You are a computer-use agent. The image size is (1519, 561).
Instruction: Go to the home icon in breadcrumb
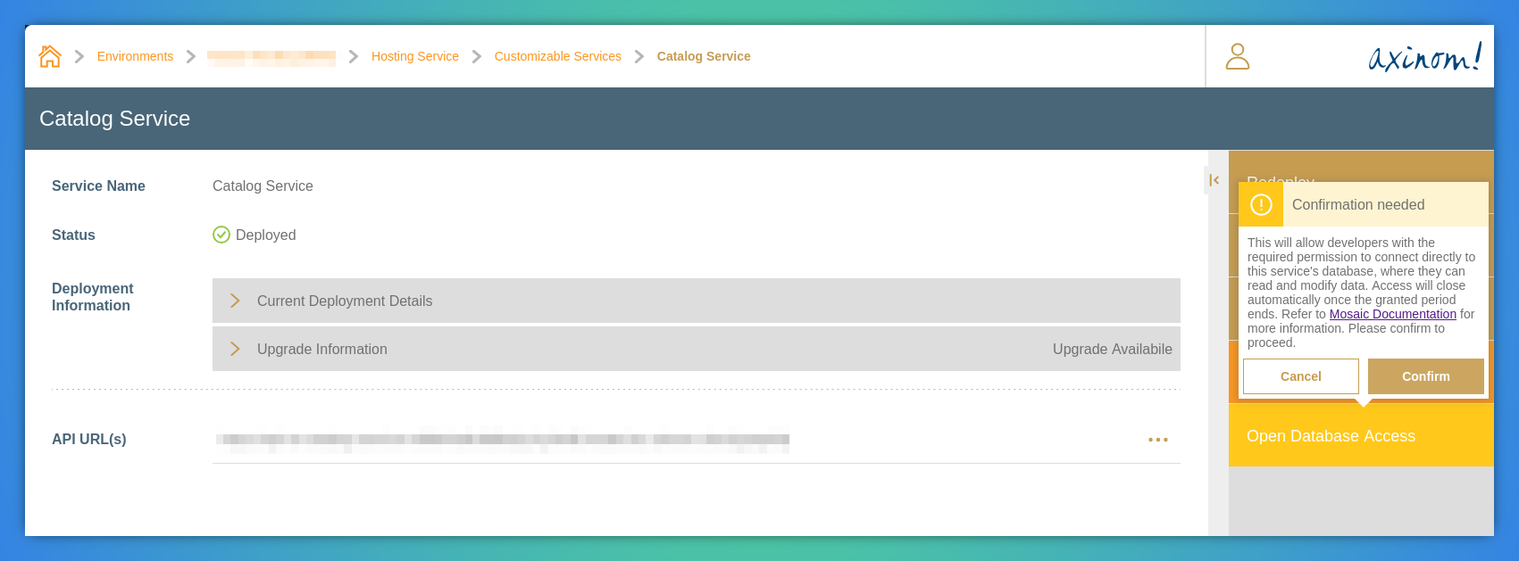[50, 56]
